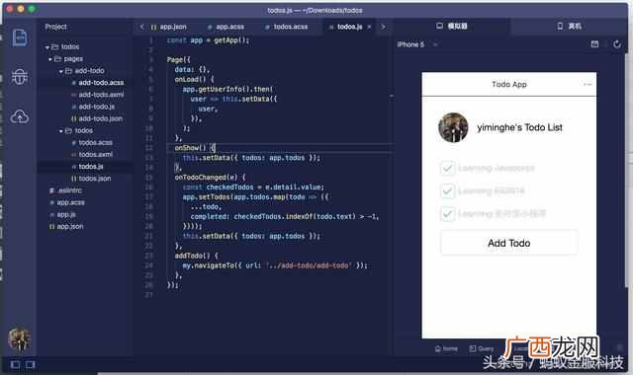Click the Project panel header
This screenshot has width=633, height=375.
pyautogui.click(x=55, y=27)
